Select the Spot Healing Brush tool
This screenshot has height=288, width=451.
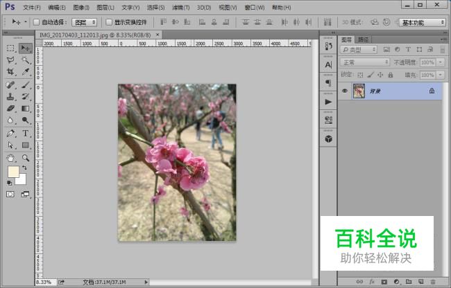10,85
